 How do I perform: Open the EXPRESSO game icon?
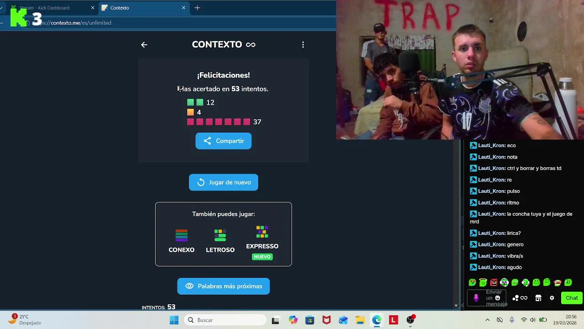[262, 232]
